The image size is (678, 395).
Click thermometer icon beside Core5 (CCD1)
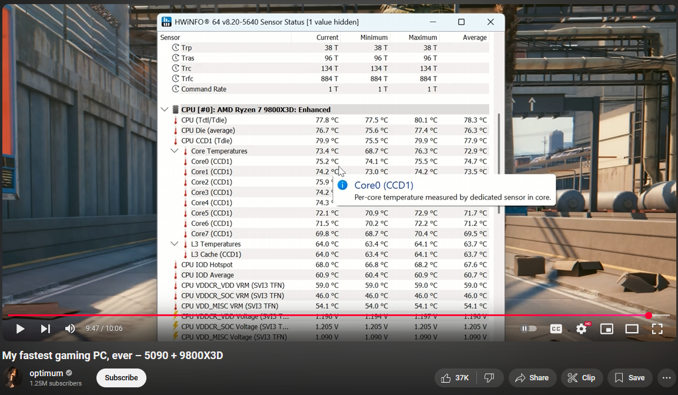point(185,213)
